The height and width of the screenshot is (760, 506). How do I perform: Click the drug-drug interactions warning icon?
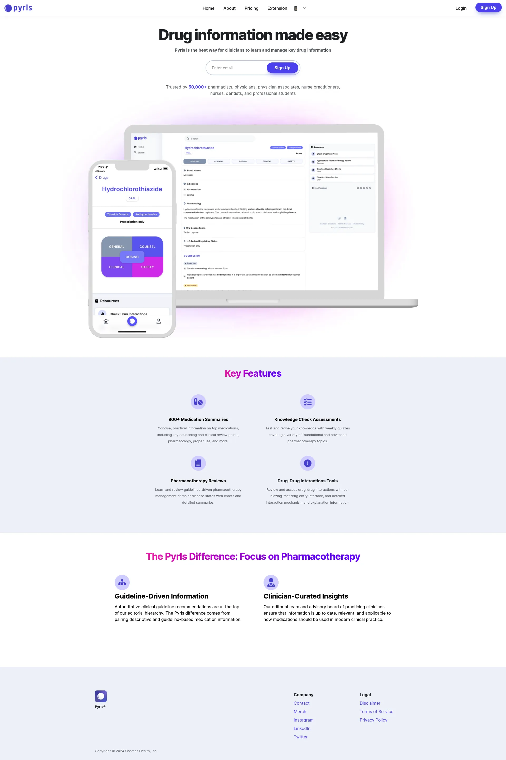pyautogui.click(x=307, y=463)
